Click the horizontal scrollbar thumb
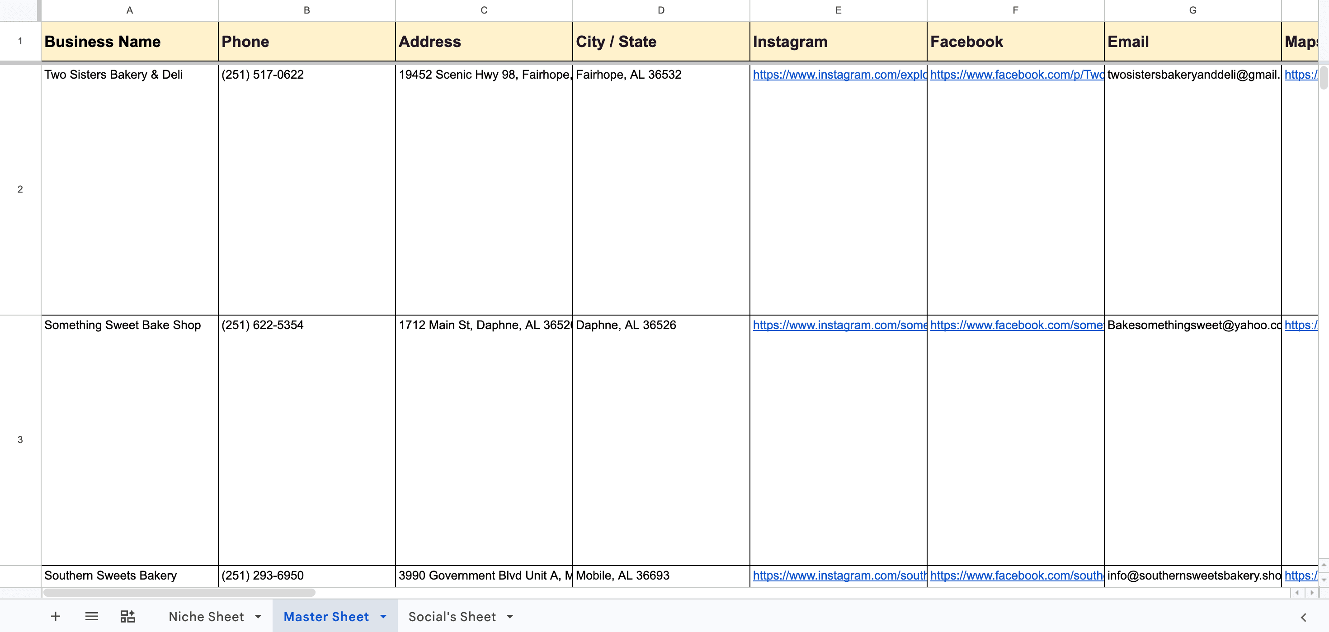This screenshot has height=632, width=1329. coord(179,592)
